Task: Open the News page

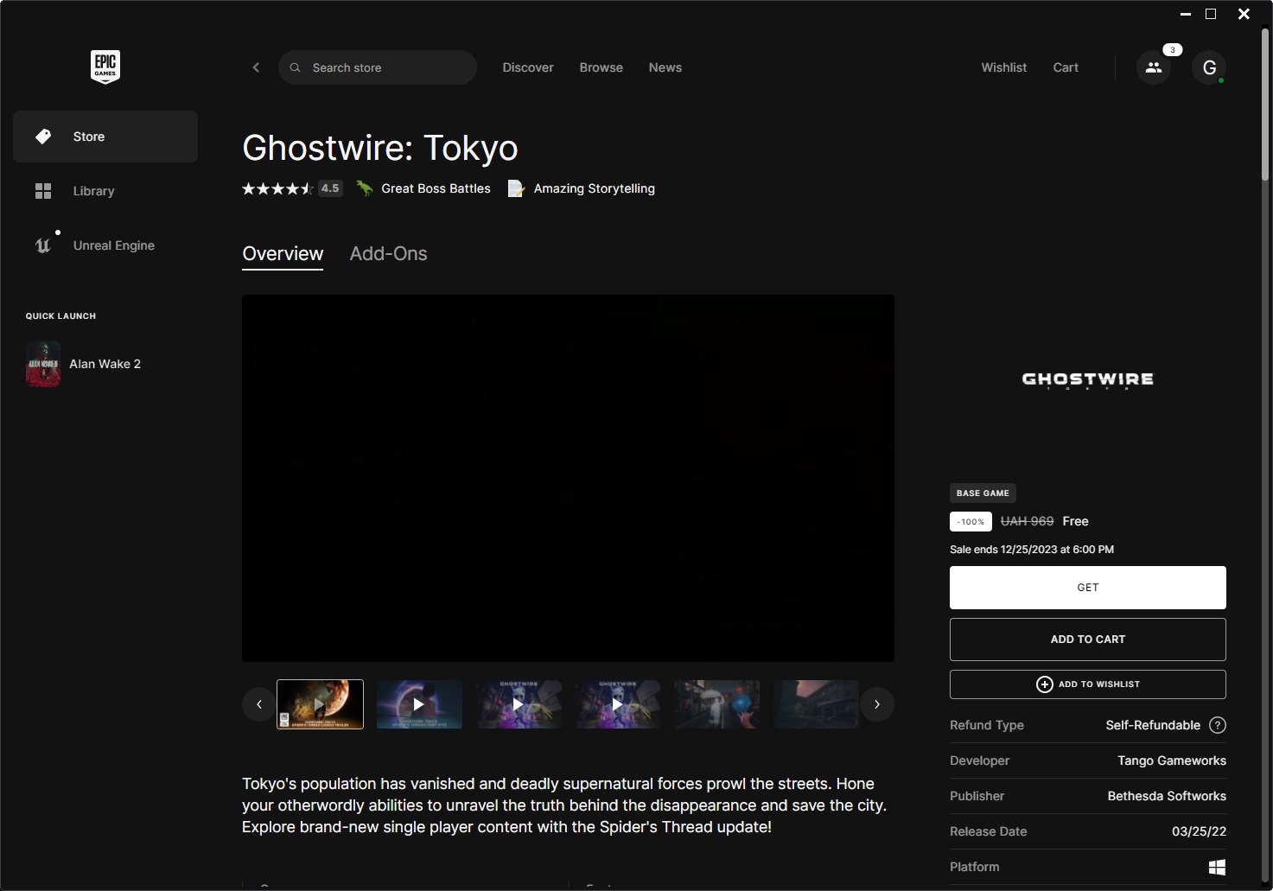Action: 665,67
